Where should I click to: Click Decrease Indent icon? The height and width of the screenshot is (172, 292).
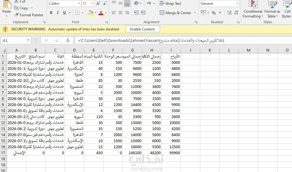tap(136, 13)
